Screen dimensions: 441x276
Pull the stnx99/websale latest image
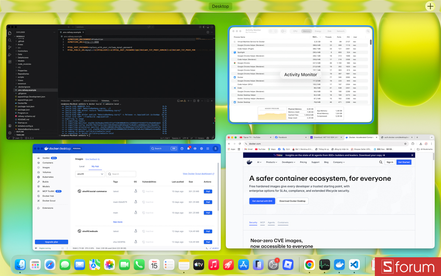[208, 231]
